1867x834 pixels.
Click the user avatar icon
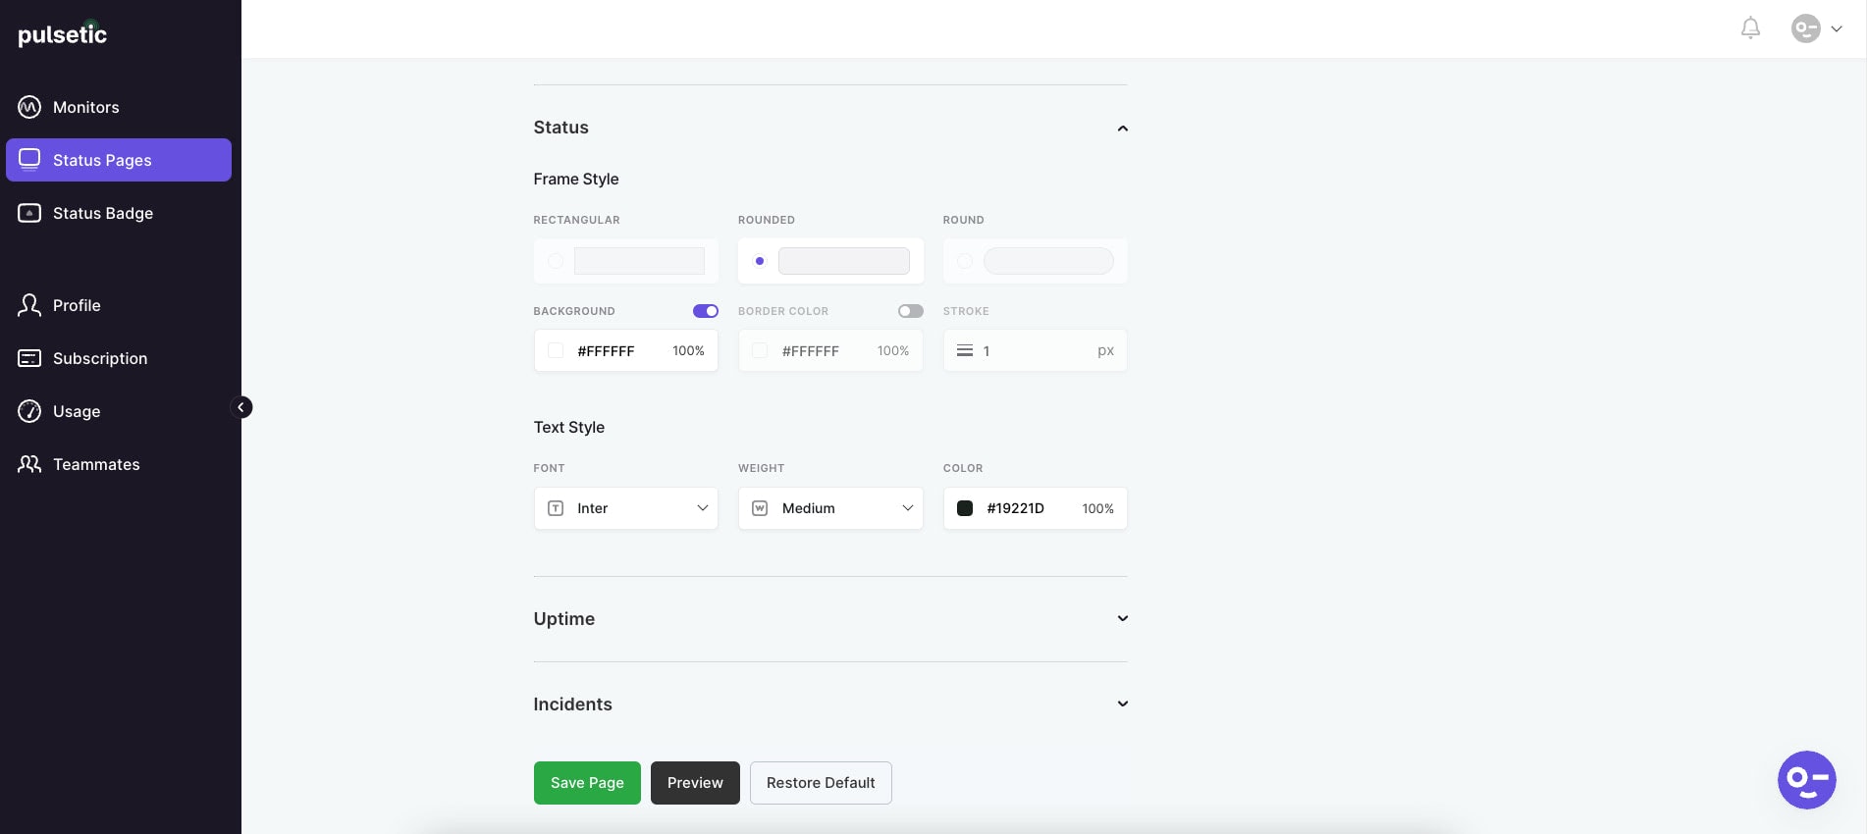(1806, 28)
